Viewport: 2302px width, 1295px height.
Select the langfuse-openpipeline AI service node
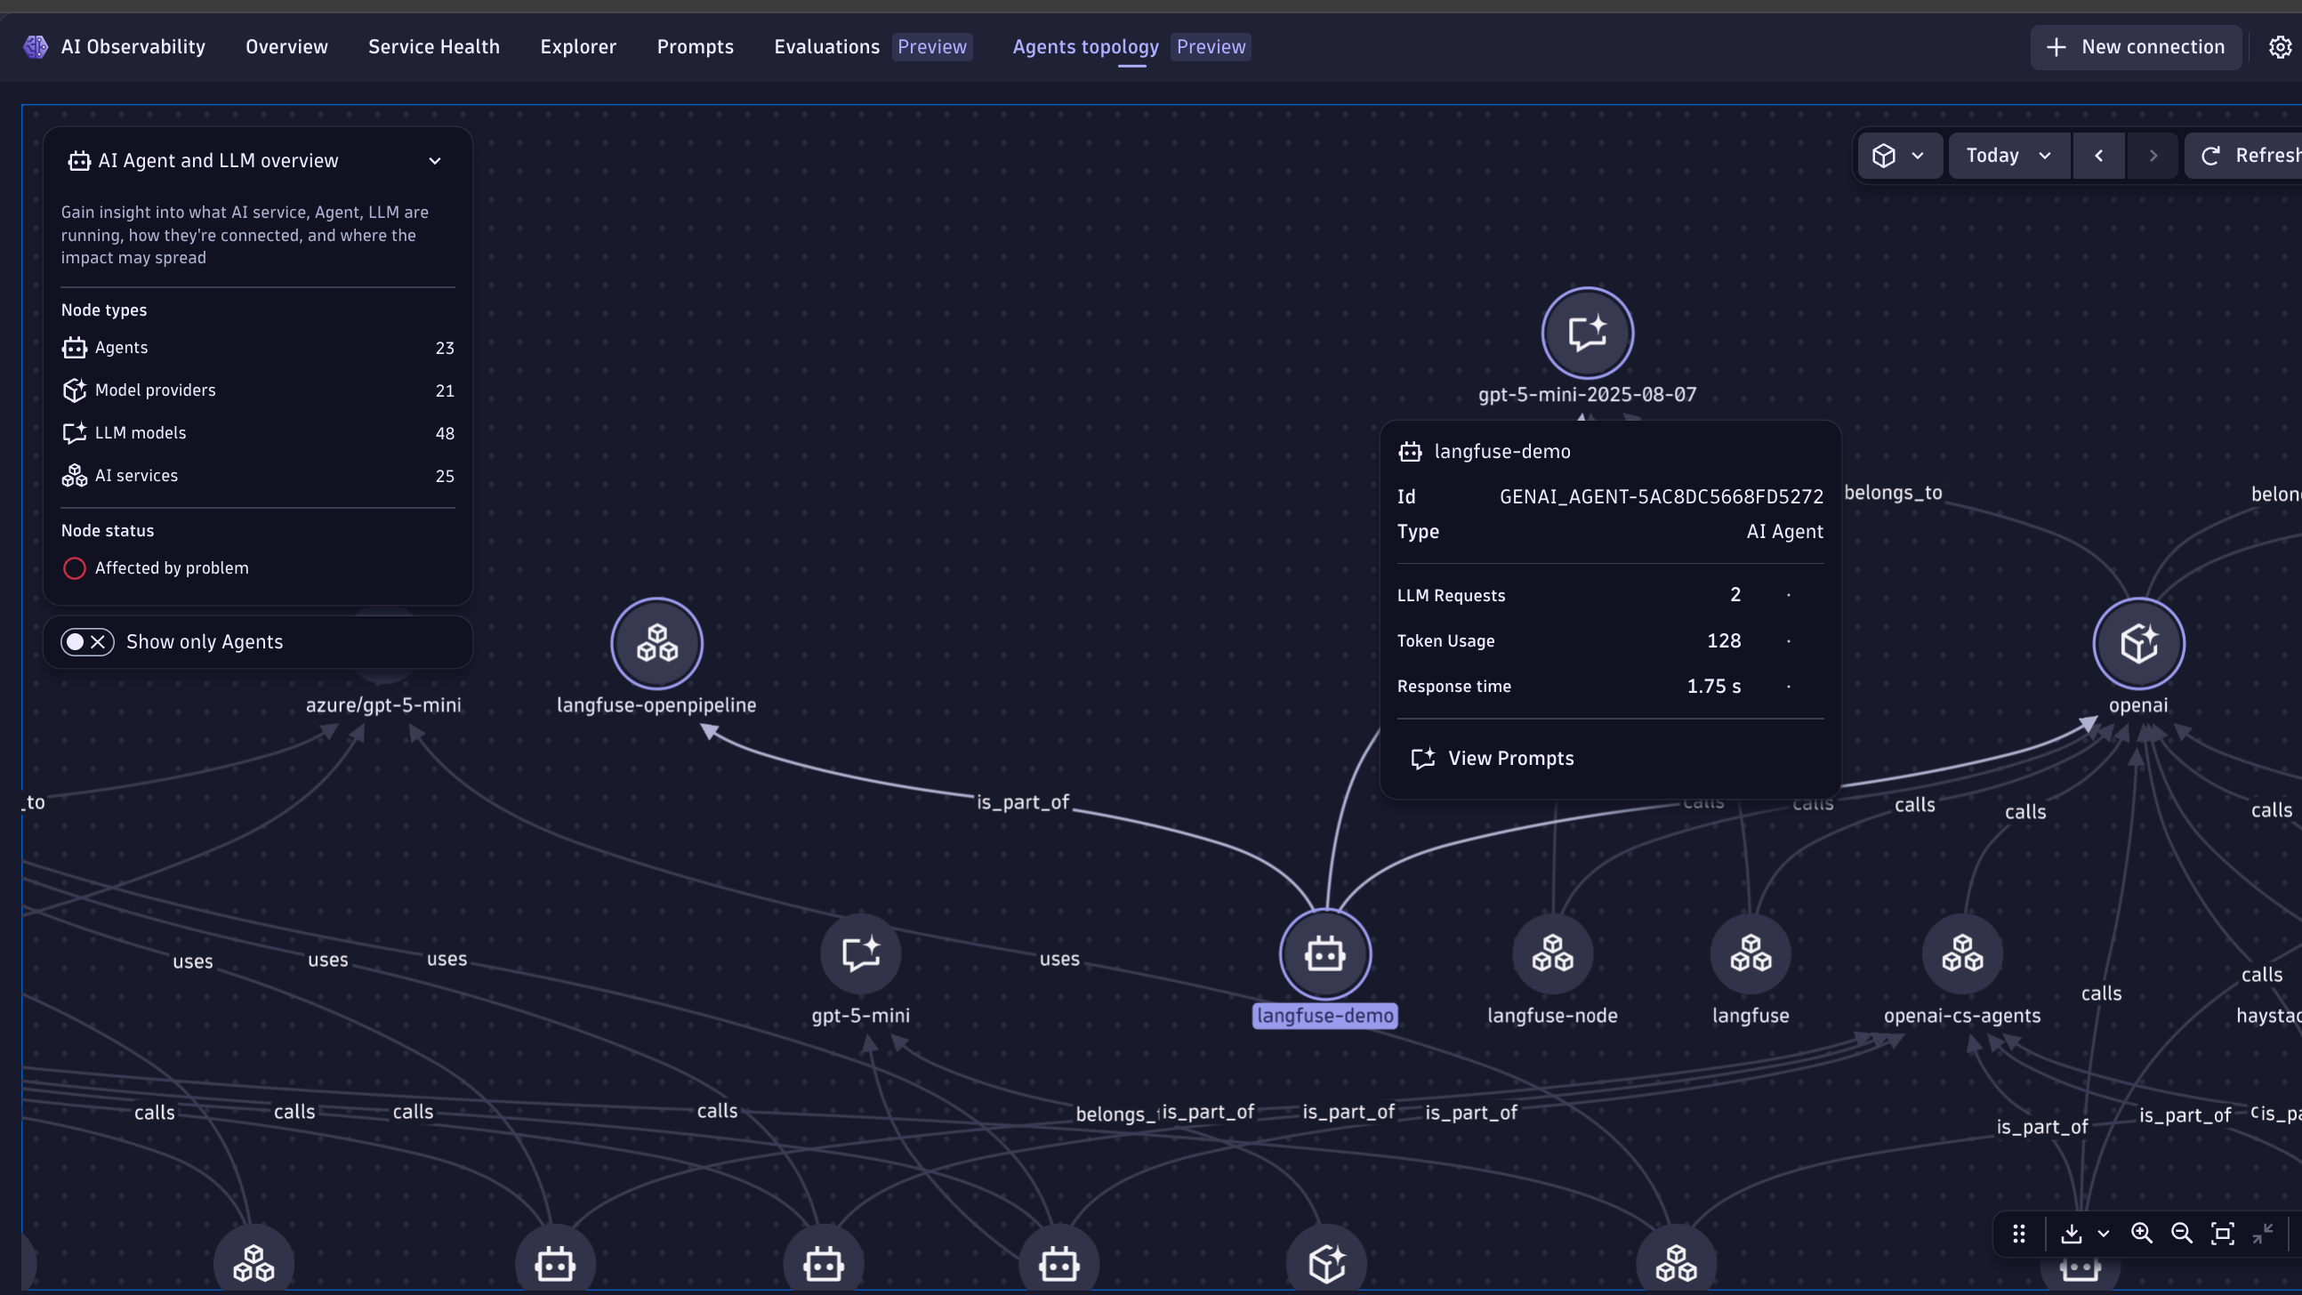(656, 643)
